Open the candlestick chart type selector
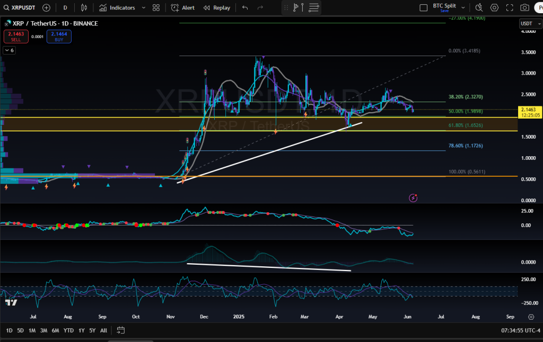The width and height of the screenshot is (543, 342). (x=84, y=7)
